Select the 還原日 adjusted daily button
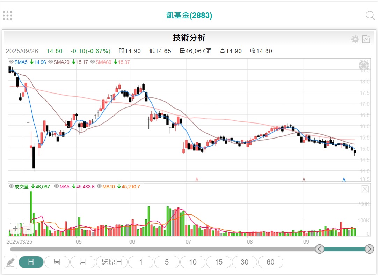Screen dimensions: 378x275 click(x=111, y=262)
